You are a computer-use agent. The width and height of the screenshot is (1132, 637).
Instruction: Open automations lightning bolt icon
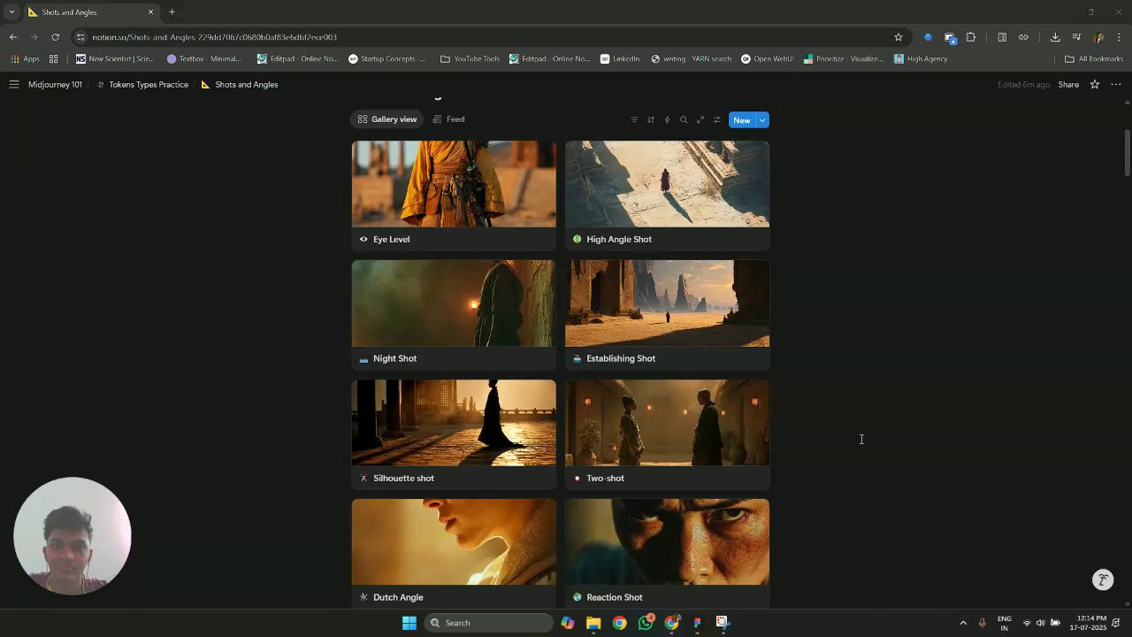tap(667, 120)
